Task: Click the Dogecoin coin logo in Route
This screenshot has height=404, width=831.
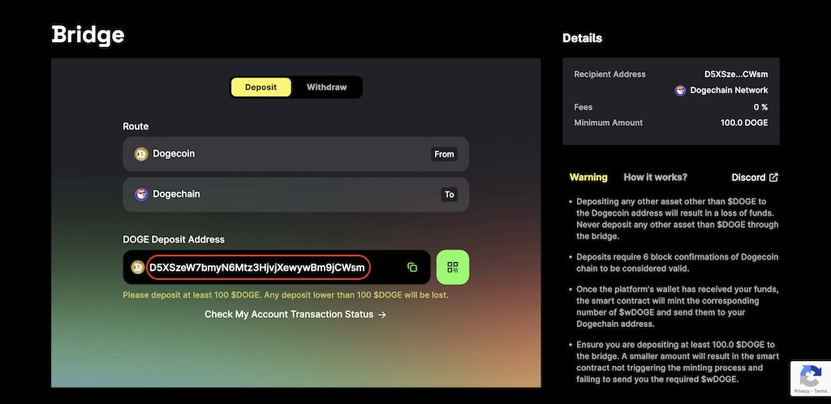Action: point(141,154)
